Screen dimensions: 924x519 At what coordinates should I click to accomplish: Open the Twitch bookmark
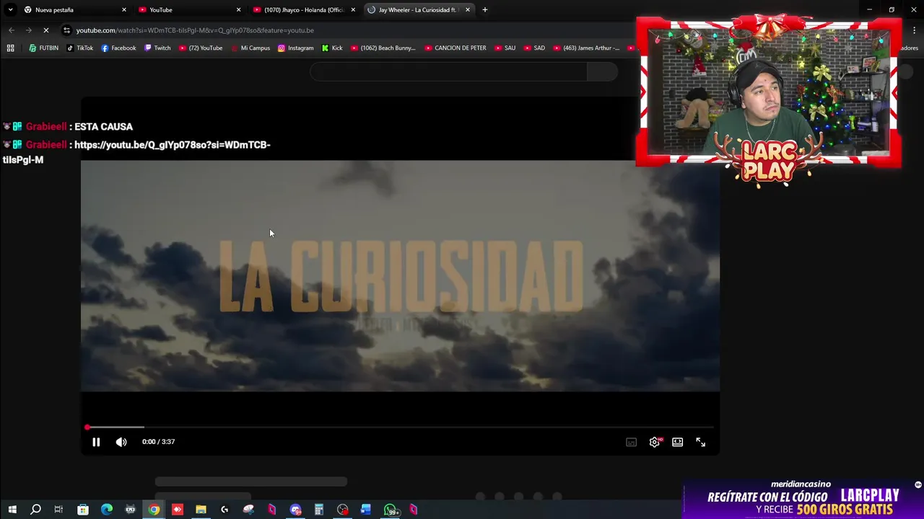click(157, 48)
